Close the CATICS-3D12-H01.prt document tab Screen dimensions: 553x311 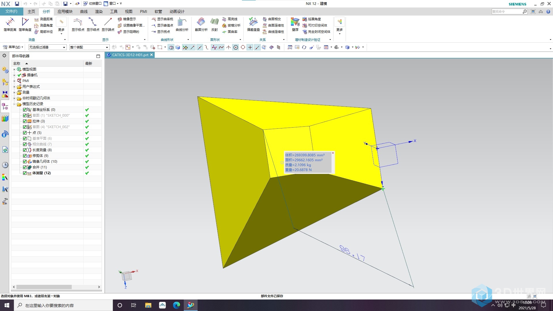tap(151, 55)
